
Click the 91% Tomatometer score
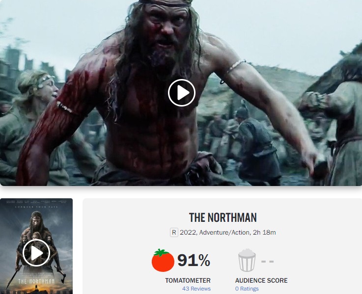point(194,260)
